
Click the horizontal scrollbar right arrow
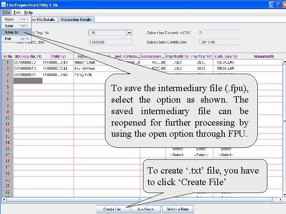(x=280, y=199)
